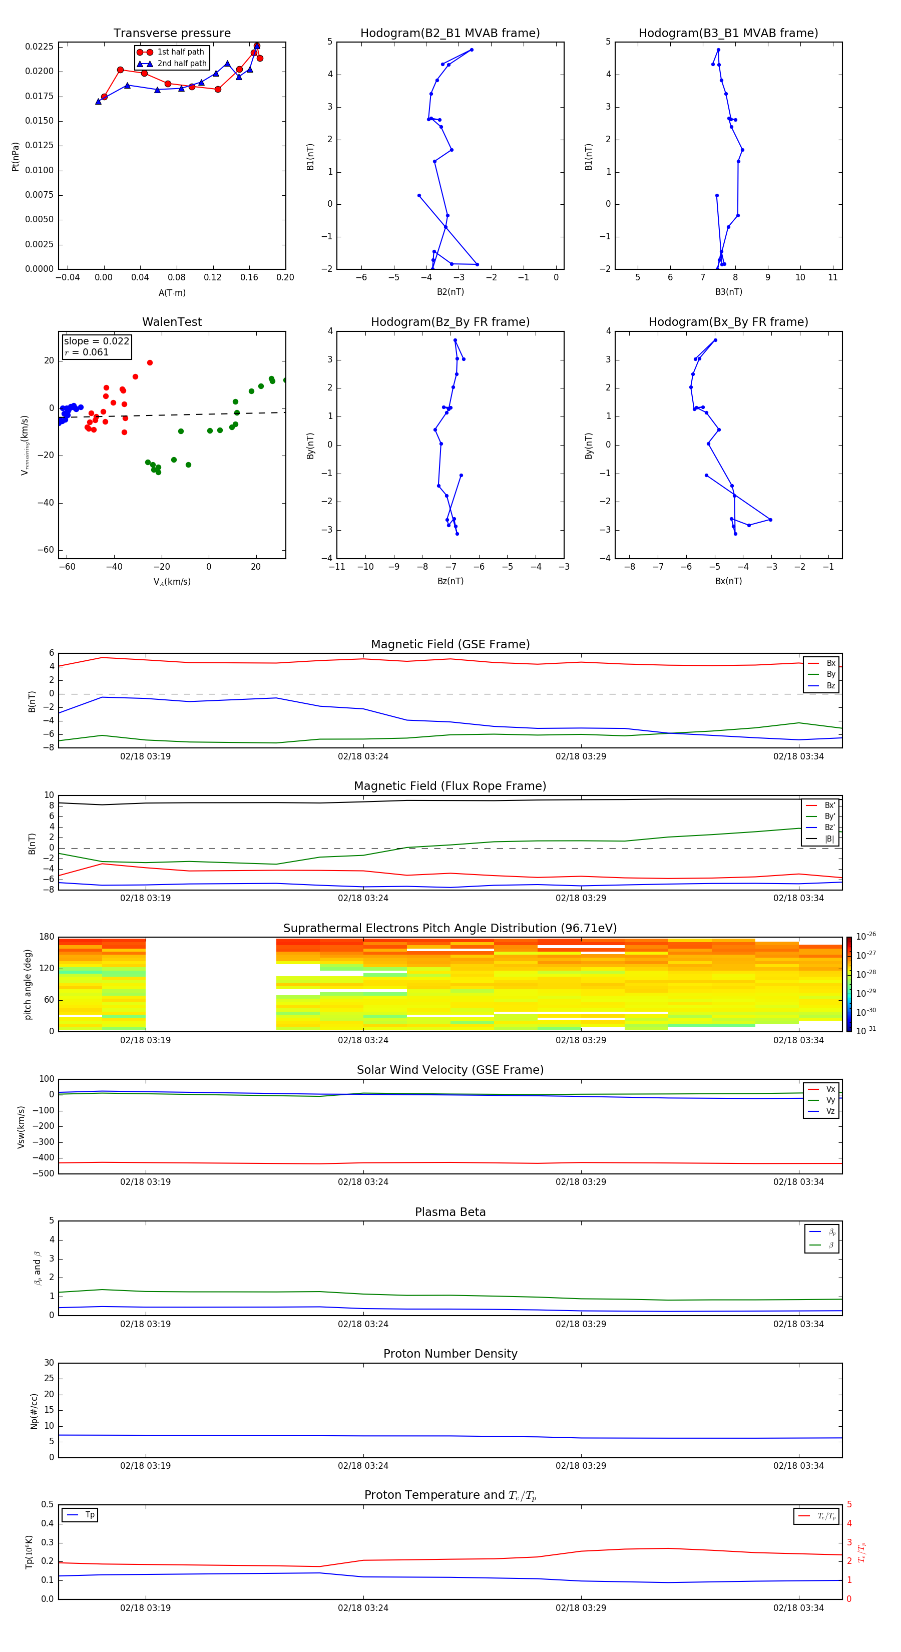901x1652 pixels.
Task: Click the 'Tp(10^6K)' y-axis label
Action: click(x=29, y=1552)
